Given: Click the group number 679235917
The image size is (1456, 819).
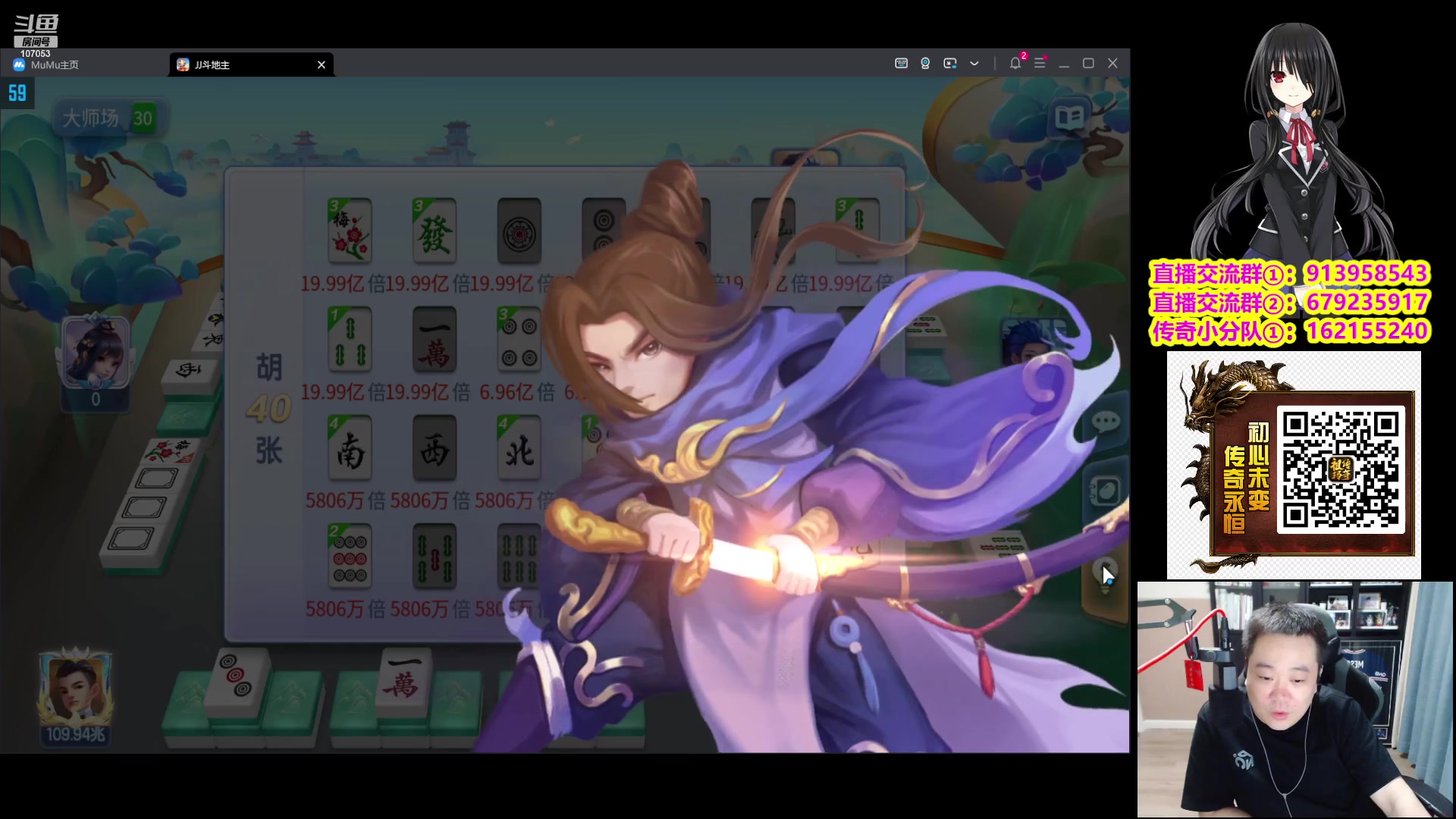Looking at the screenshot, I should [1367, 302].
